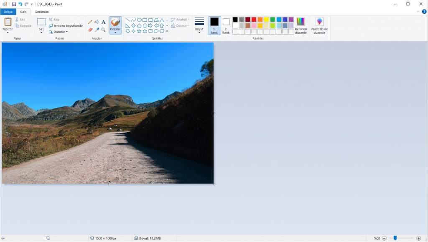Screen dimensions: 428x242
Task: Open the Dosya menu
Action: coord(8,12)
